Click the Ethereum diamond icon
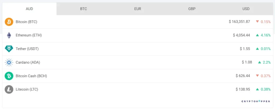The height and width of the screenshot is (110, 275). click(x=9, y=35)
